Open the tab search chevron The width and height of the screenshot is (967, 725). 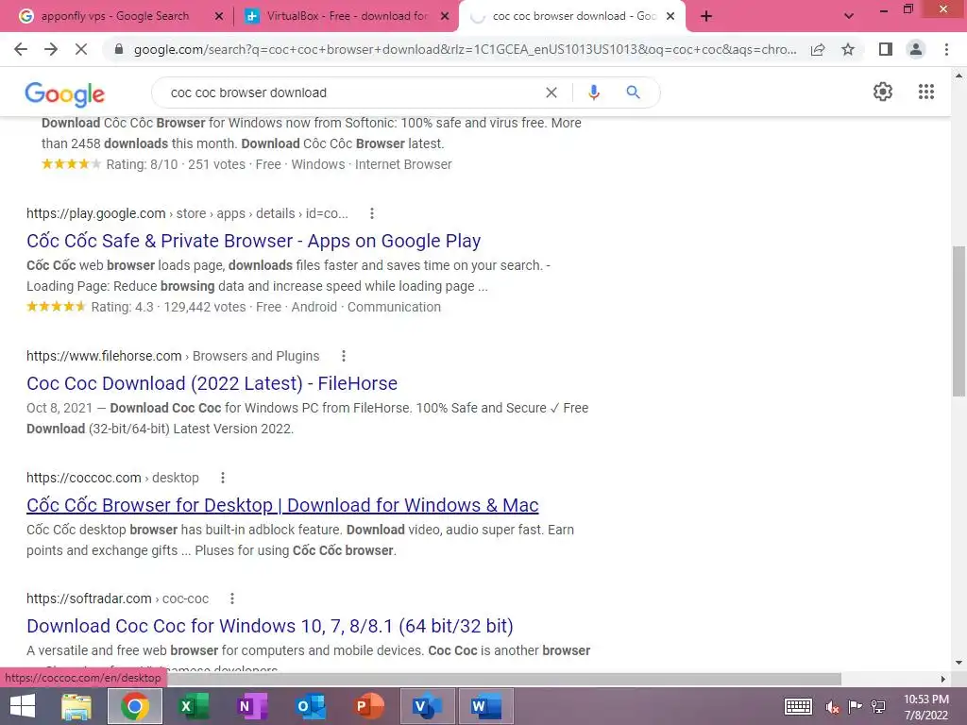[849, 16]
